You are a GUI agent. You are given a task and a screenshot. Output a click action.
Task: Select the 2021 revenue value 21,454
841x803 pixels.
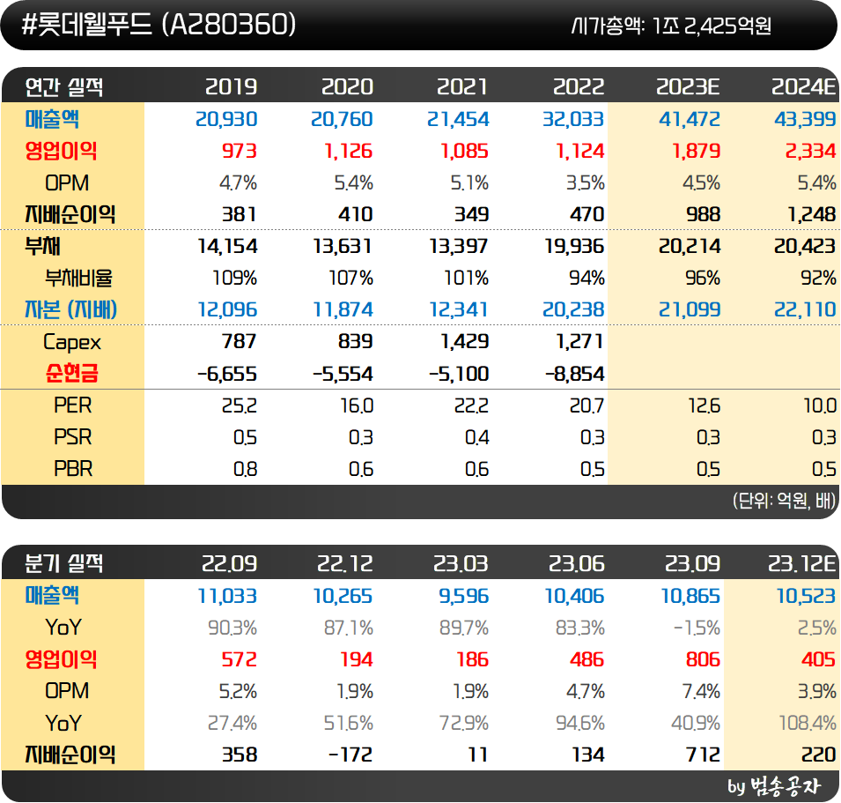coord(458,119)
